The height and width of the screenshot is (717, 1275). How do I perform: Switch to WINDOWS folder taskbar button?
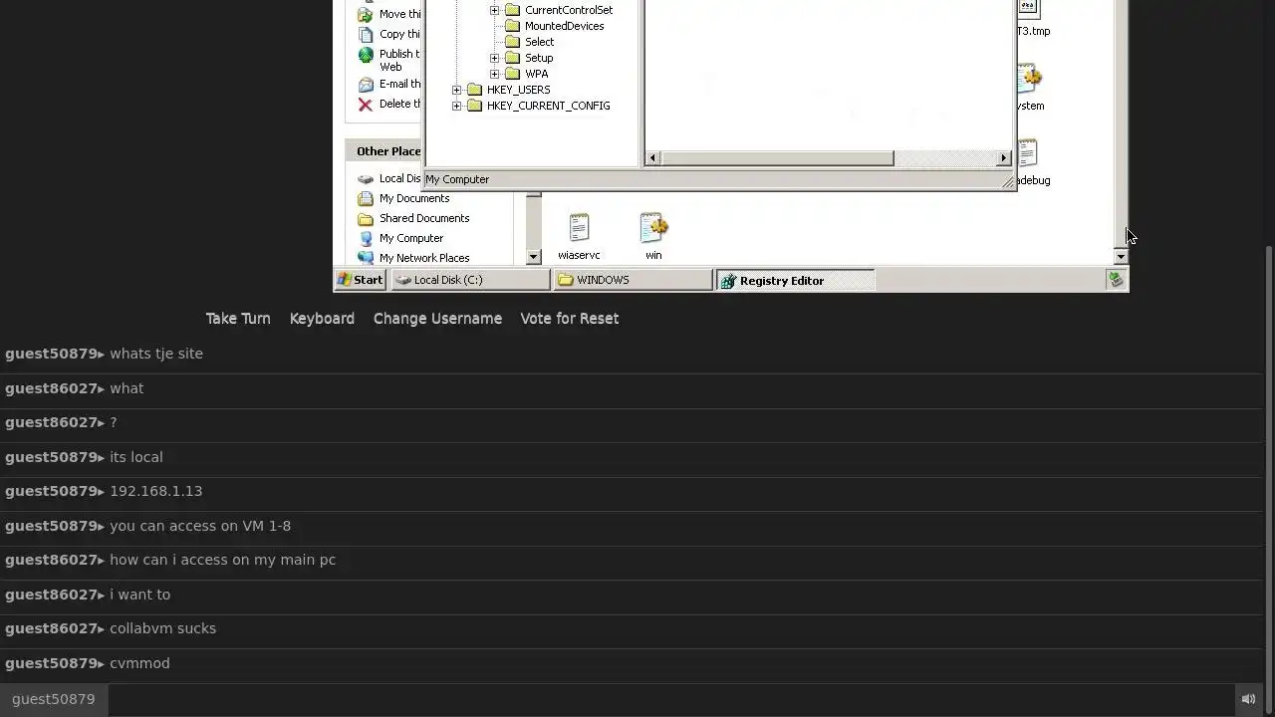coord(633,280)
